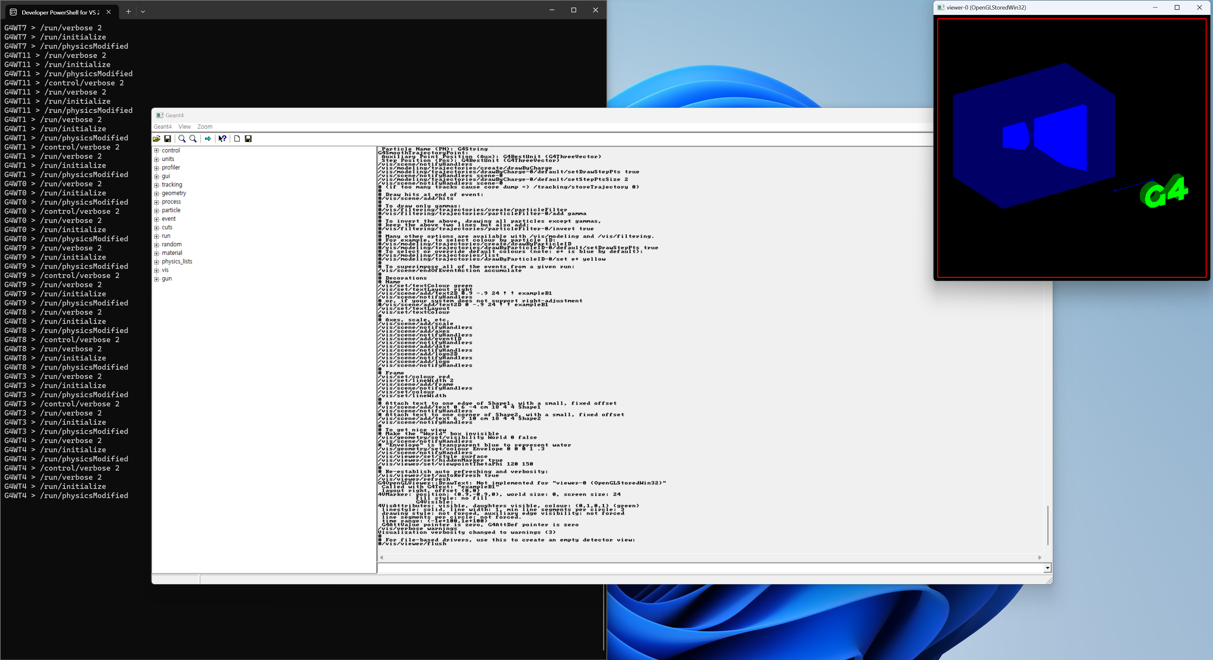The width and height of the screenshot is (1213, 660).
Task: Click the command input field
Action: coord(706,568)
